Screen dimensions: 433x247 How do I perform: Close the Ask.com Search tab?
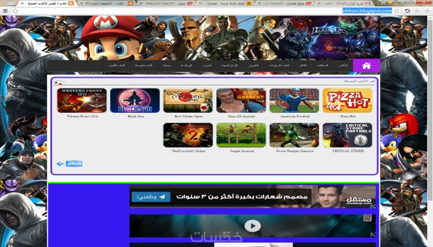141,3
